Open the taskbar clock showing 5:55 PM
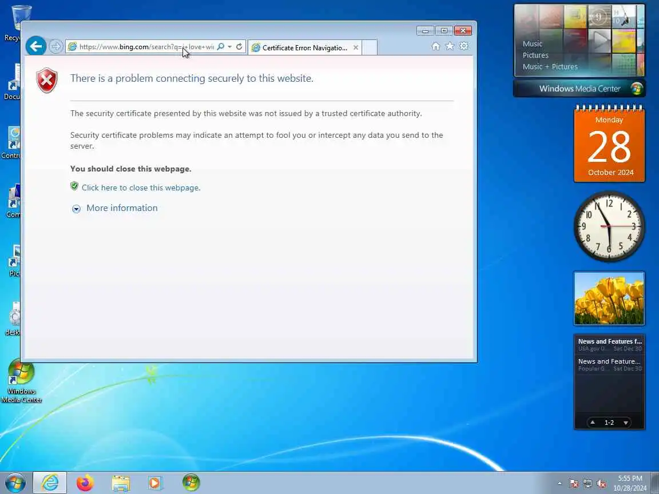 [x=630, y=483]
